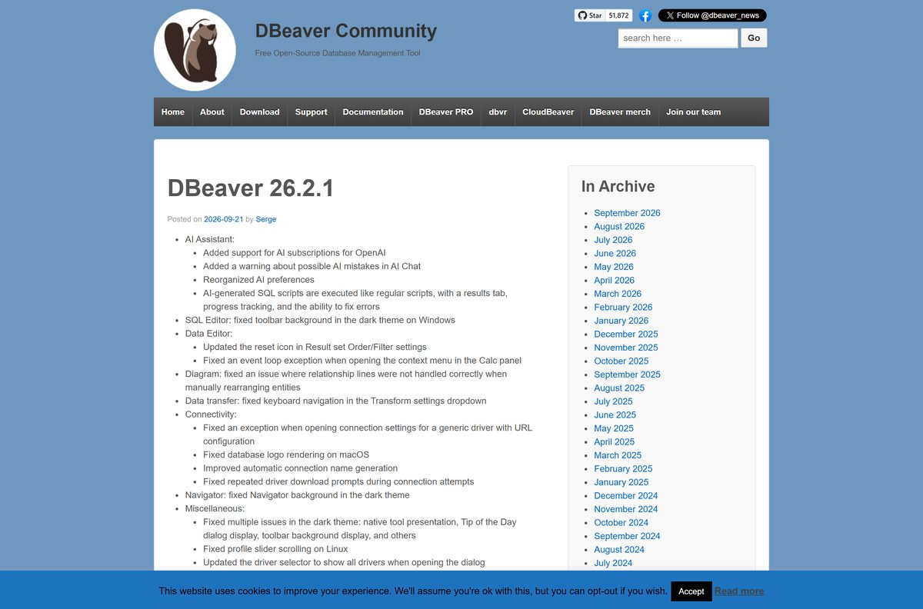
Task: Open December 2025 archive link
Action: [626, 334]
